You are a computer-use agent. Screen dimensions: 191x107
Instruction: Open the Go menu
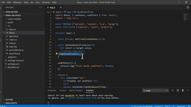click(x=32, y=2)
